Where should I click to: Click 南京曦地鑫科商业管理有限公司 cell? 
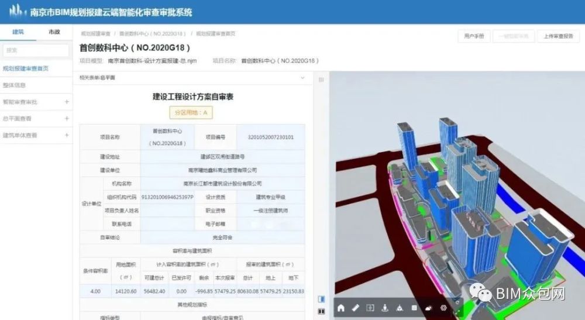coord(222,170)
